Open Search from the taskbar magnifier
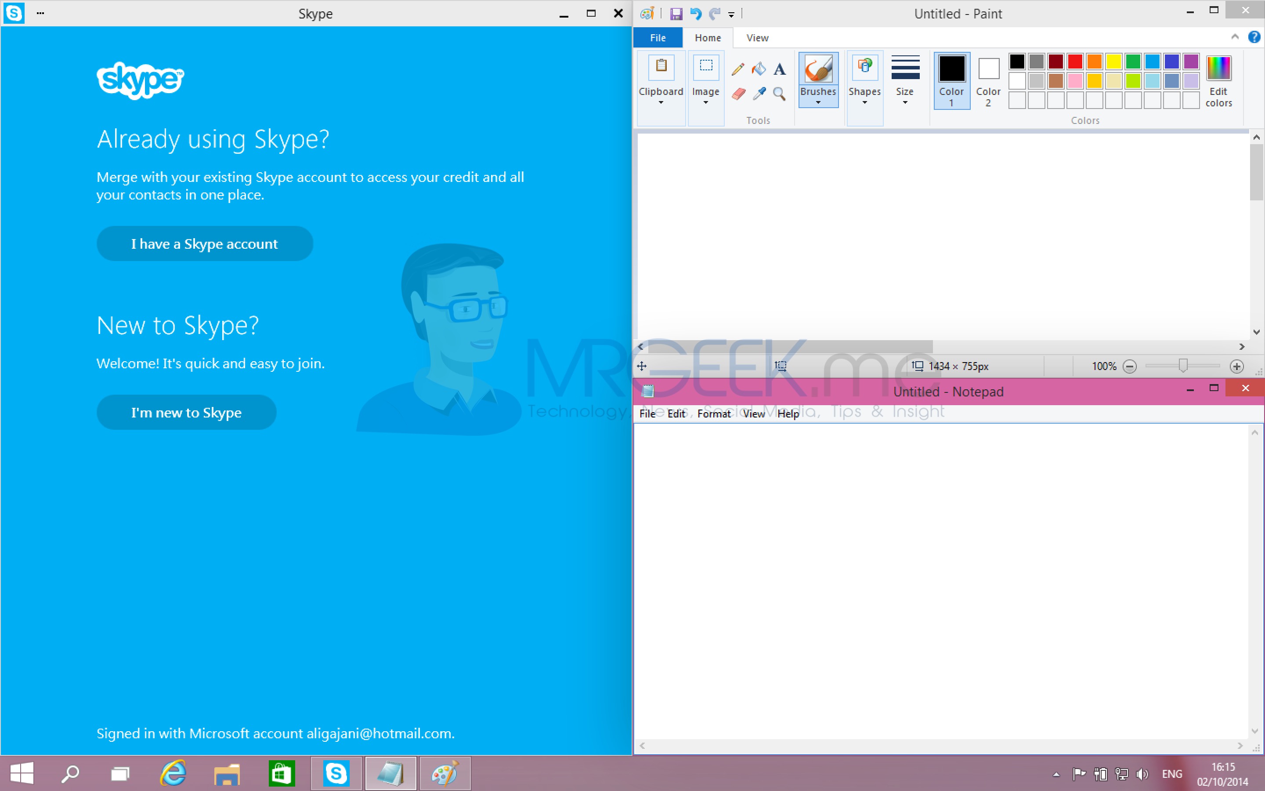Viewport: 1265px width, 791px height. point(70,773)
